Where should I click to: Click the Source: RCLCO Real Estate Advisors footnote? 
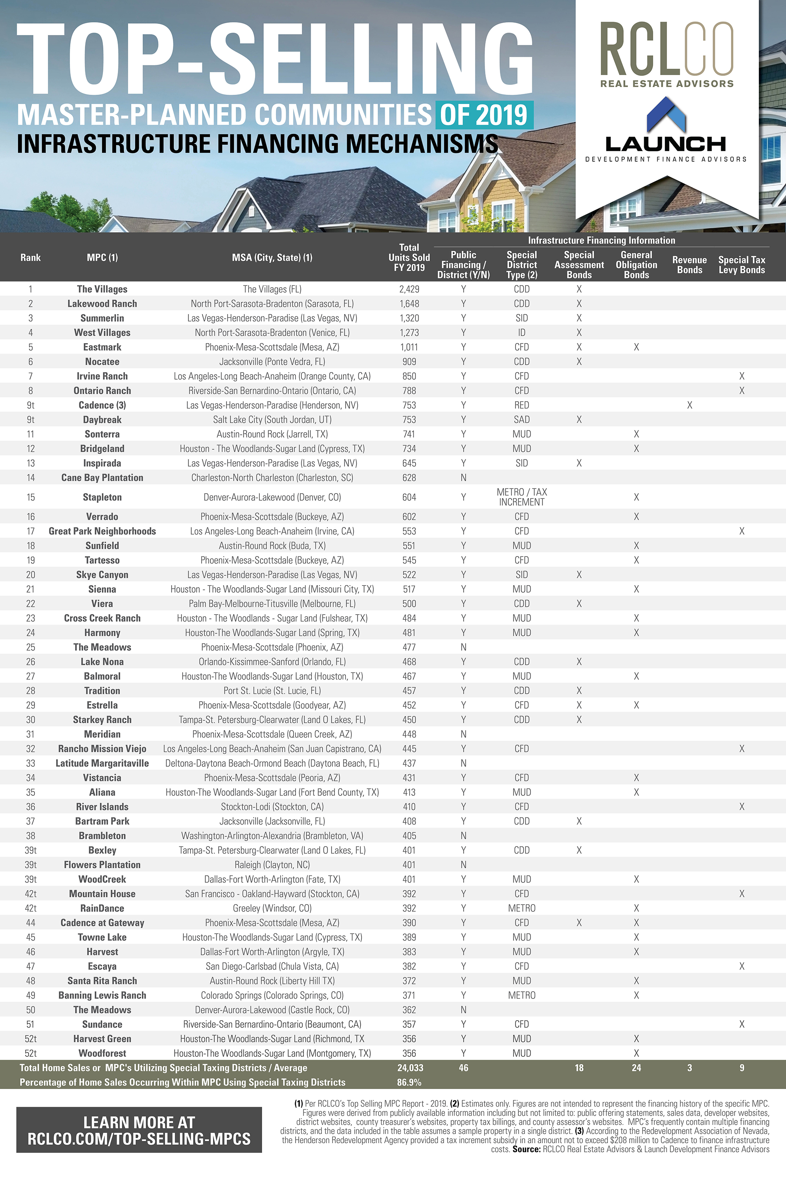(x=641, y=1150)
